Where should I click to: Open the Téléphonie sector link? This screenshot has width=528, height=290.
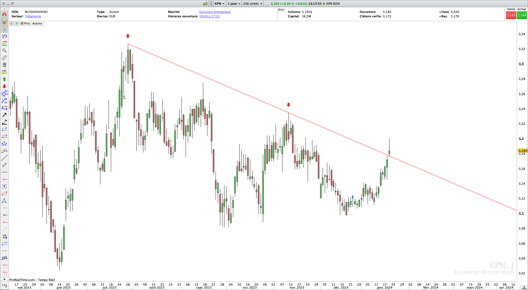pos(33,16)
